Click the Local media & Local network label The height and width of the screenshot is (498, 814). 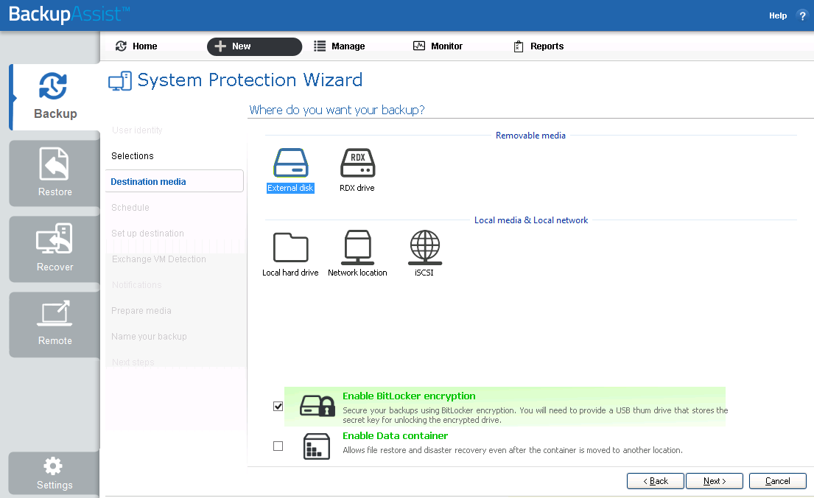tap(531, 220)
